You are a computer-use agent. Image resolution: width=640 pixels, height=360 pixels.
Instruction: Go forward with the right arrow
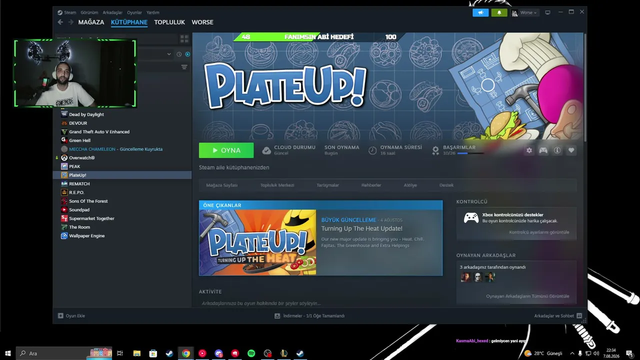tap(70, 22)
